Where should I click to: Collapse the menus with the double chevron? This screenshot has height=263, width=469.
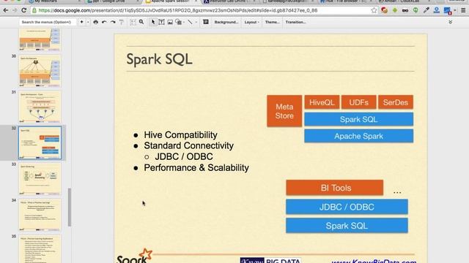pos(450,22)
